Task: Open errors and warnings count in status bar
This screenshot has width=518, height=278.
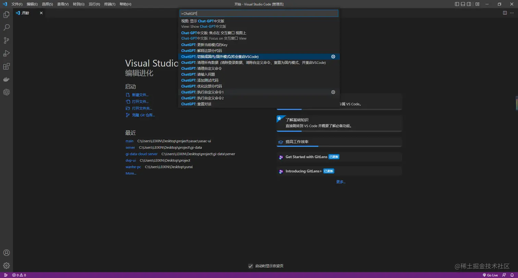Action: [x=19, y=275]
